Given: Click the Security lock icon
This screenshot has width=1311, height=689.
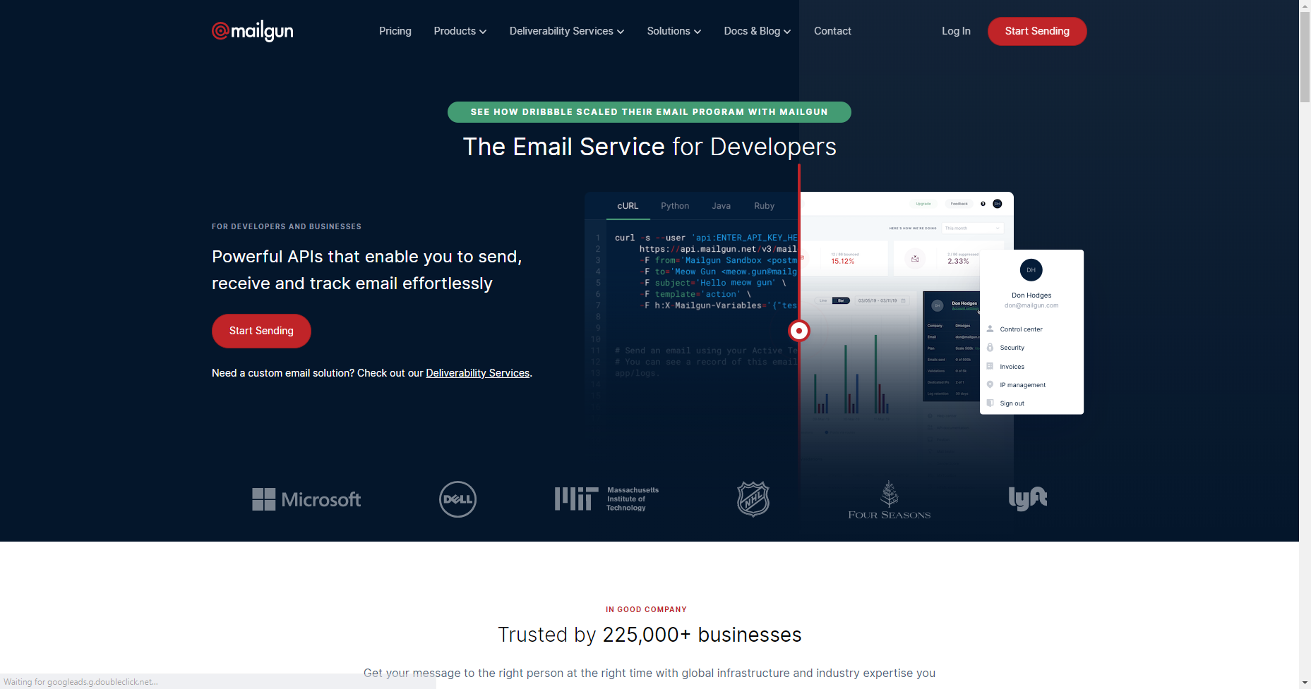Looking at the screenshot, I should [990, 347].
